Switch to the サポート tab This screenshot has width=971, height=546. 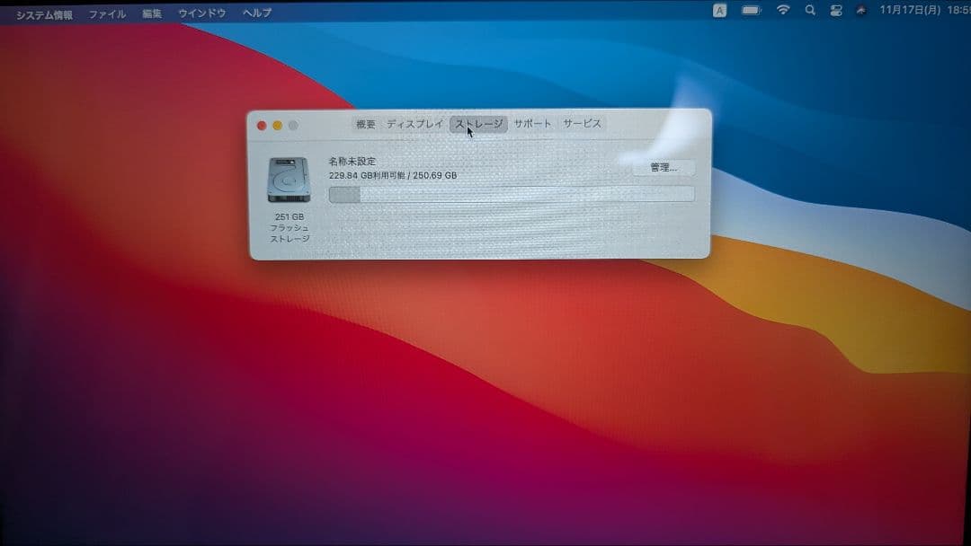click(x=532, y=124)
